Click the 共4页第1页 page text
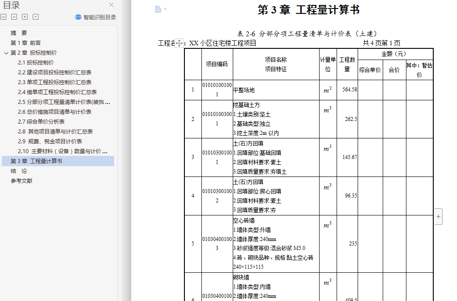Viewport: 457px width, 301px height. [381, 43]
